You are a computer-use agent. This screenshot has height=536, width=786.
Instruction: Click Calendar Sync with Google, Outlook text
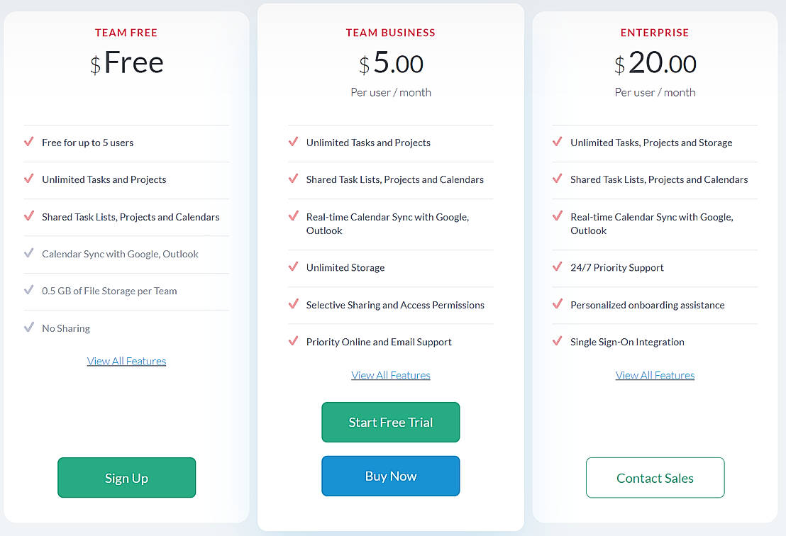(120, 254)
